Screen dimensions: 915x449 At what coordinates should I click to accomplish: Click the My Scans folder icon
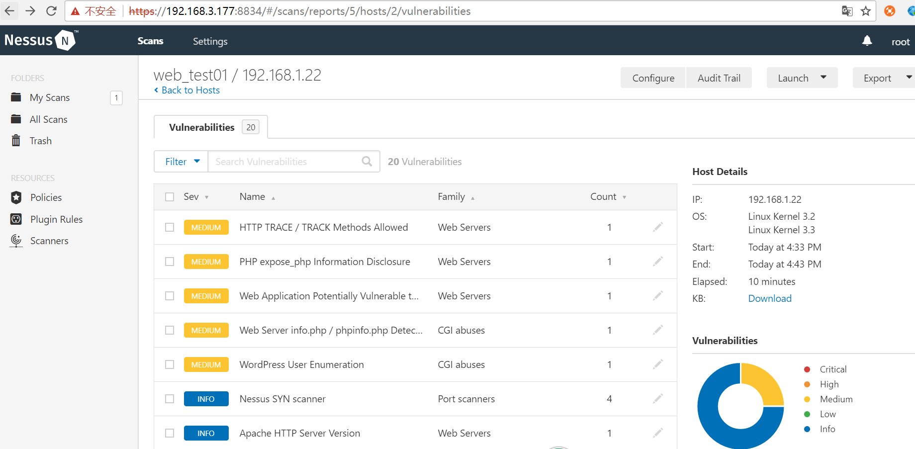pyautogui.click(x=16, y=97)
